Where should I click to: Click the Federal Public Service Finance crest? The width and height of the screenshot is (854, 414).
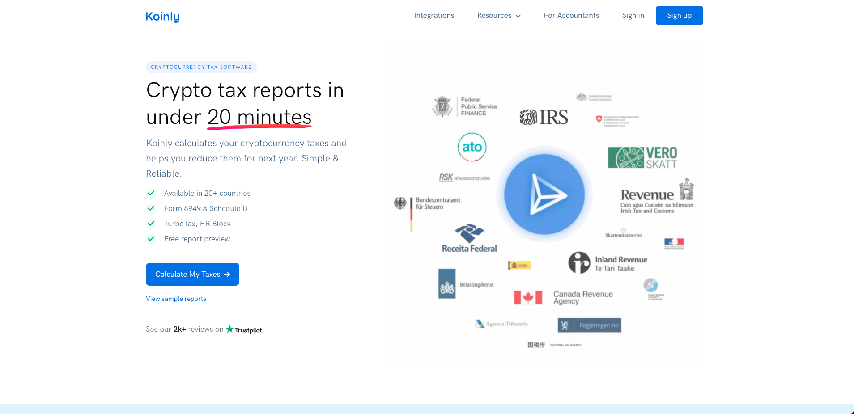tap(442, 106)
